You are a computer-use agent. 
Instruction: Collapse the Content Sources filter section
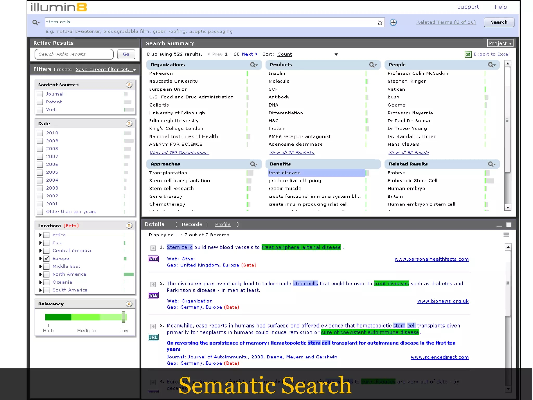(x=129, y=85)
